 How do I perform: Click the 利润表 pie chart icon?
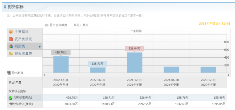coord(11,46)
